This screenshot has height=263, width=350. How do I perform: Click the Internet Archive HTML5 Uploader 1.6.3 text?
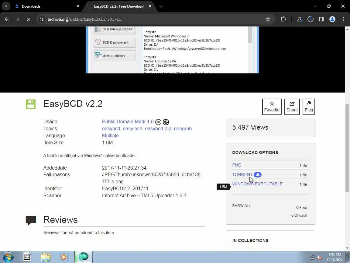(x=144, y=195)
